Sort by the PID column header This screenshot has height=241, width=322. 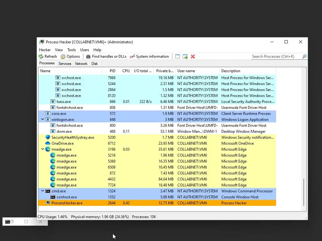coord(109,71)
